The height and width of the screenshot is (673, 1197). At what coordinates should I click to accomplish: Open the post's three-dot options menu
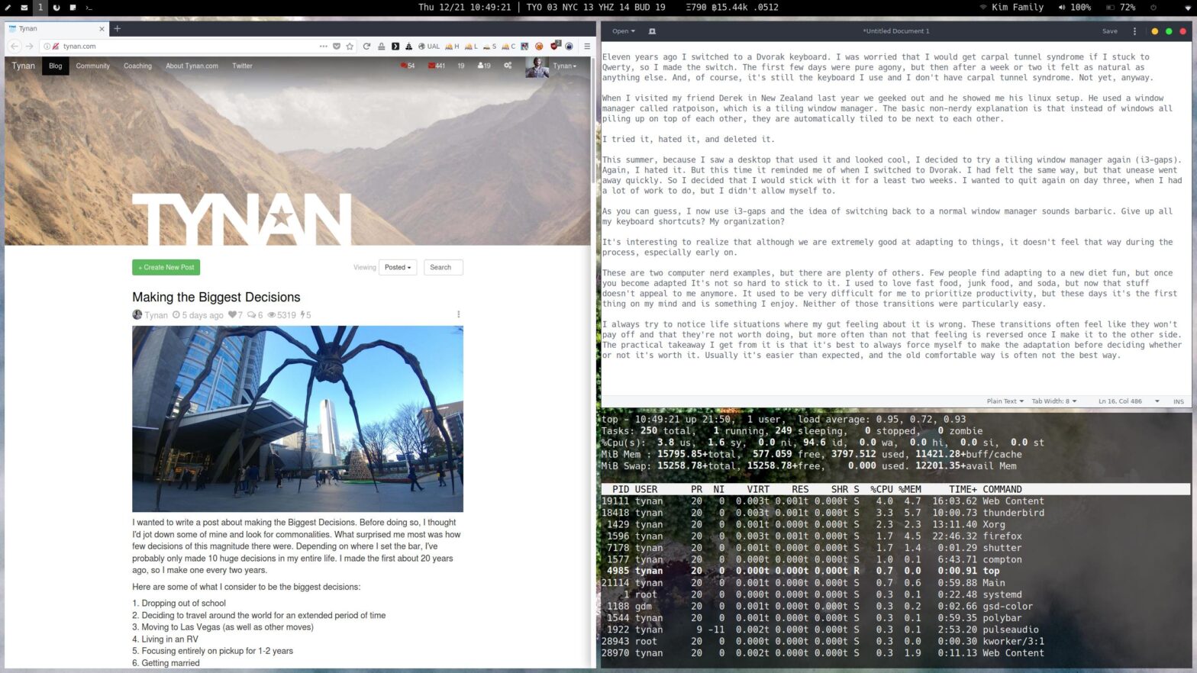(458, 314)
